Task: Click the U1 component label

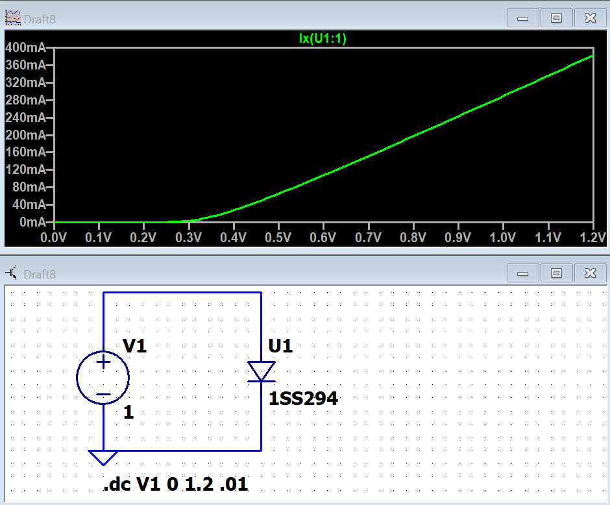Action: (x=280, y=346)
